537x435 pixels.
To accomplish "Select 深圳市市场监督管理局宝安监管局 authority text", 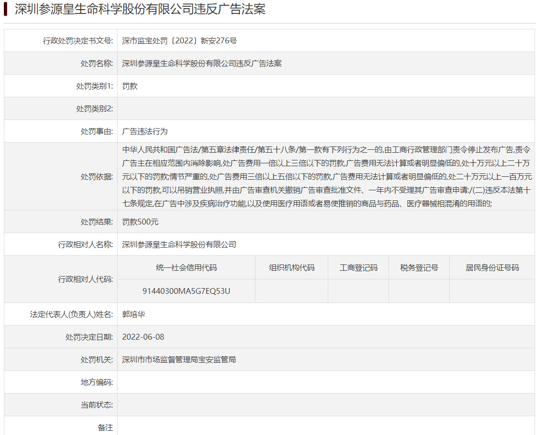I will click(x=179, y=359).
